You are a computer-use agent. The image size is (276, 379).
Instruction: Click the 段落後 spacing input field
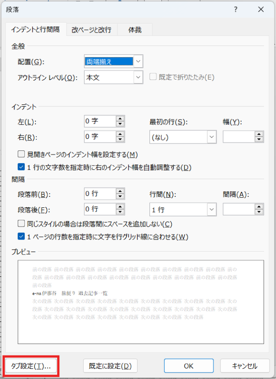coord(99,209)
